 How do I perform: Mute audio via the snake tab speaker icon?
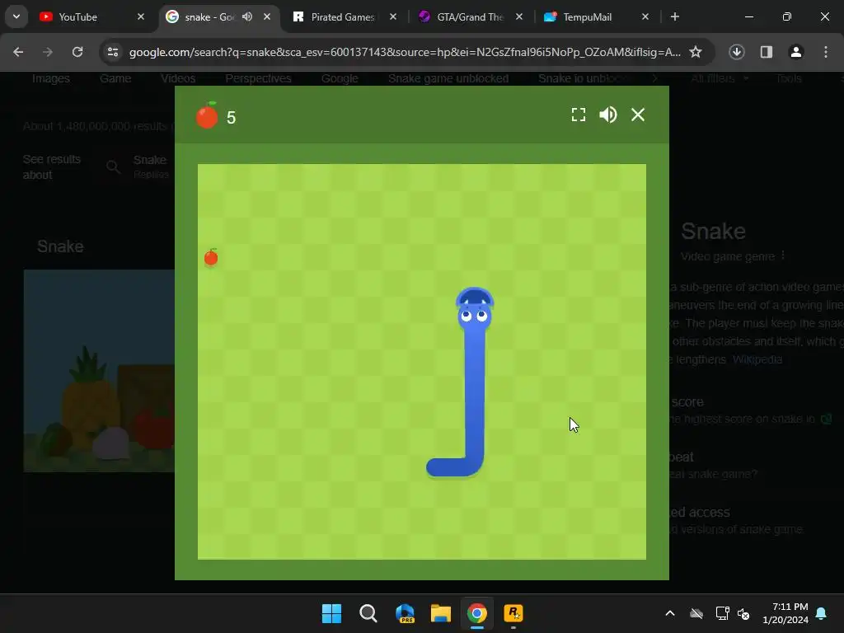(247, 16)
